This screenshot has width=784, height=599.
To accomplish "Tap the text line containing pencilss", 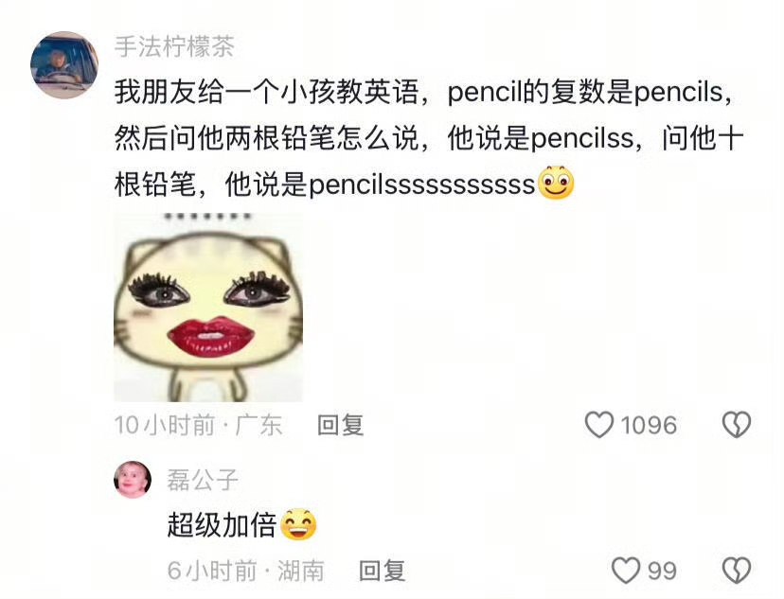I will click(x=429, y=138).
